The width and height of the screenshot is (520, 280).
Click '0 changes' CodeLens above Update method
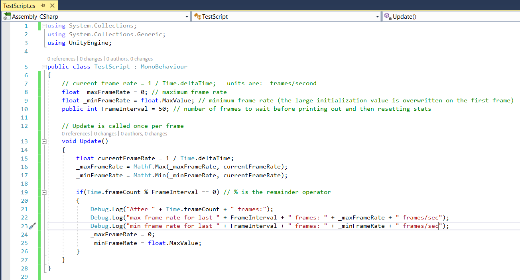[x=105, y=134]
